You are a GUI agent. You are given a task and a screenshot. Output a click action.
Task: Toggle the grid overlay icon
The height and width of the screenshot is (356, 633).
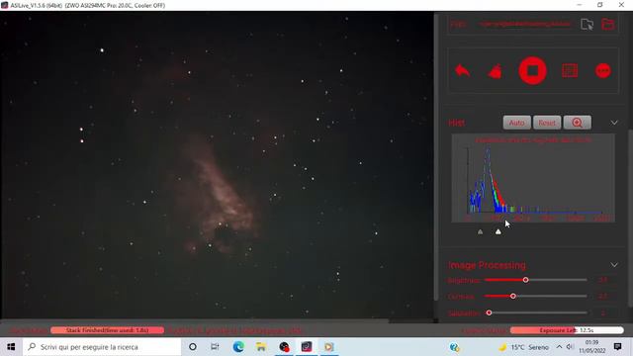[570, 70]
